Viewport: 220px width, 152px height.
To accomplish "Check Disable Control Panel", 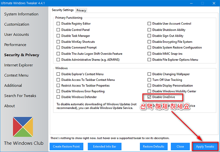I will pos(58,30).
